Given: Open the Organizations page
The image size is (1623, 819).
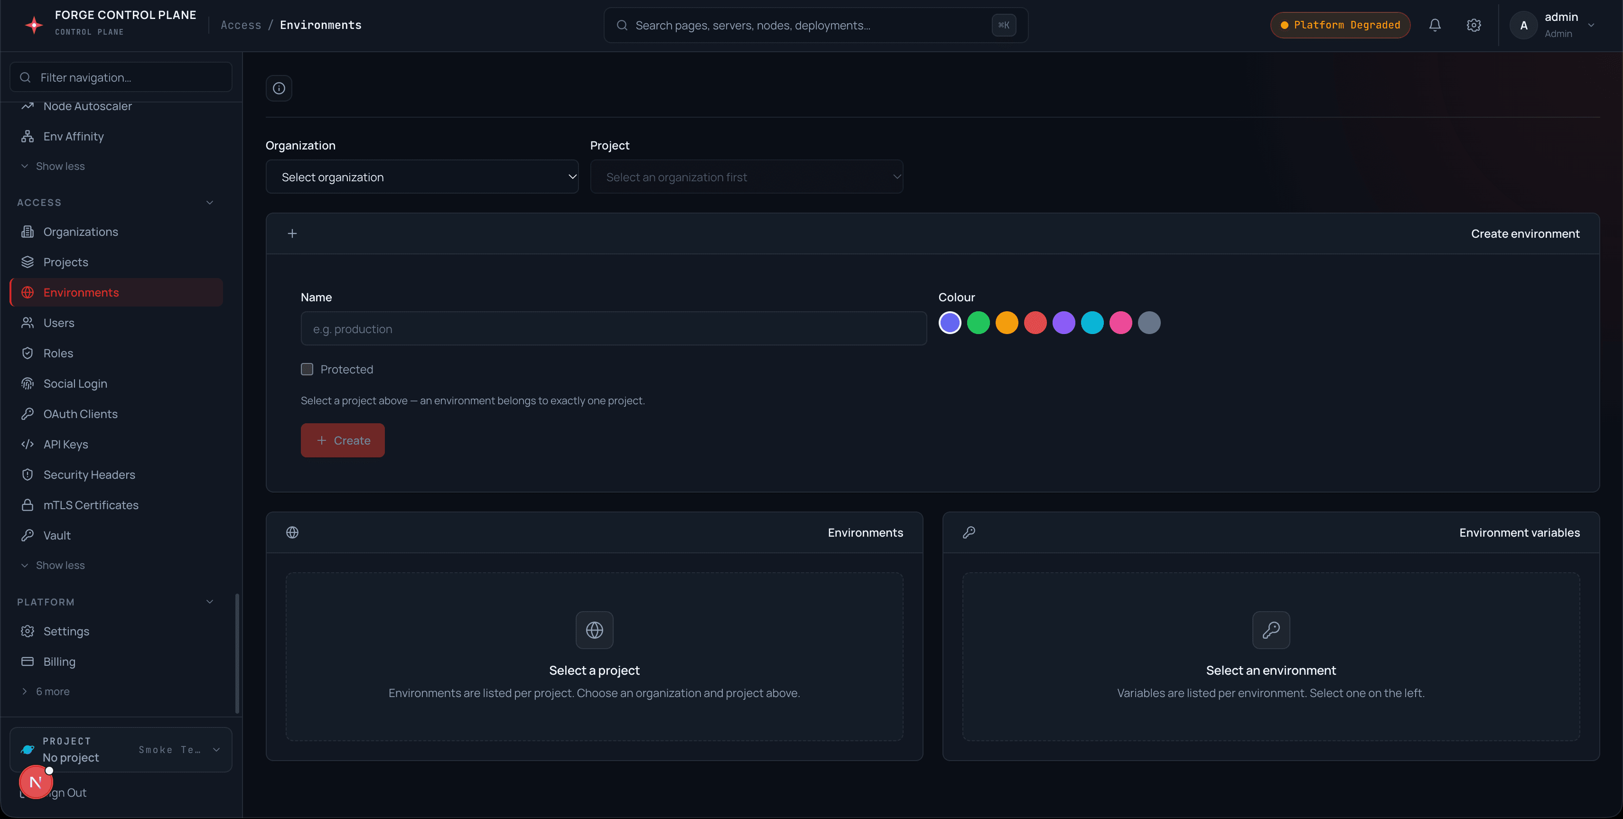Looking at the screenshot, I should (x=117, y=232).
